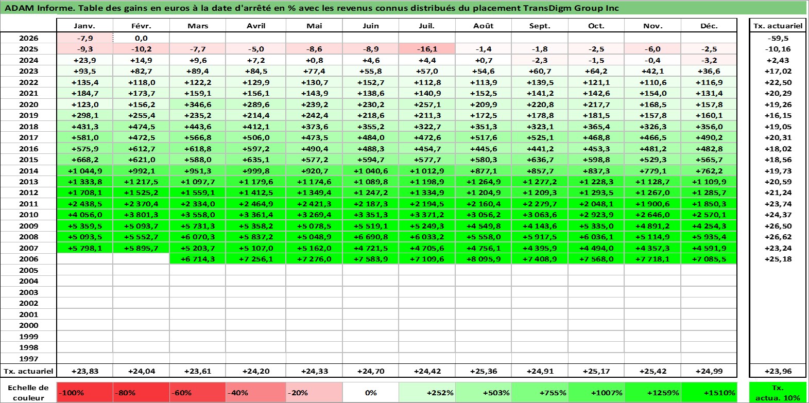Click the 'Tx. actuariel' right column header
This screenshot has width=809, height=403.
[x=778, y=26]
